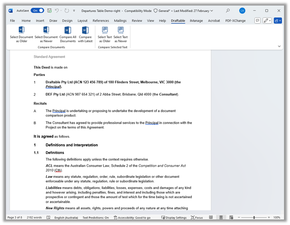This screenshot has width=290, height=225.
Task: Toggle the AutoSave switch off
Action: point(37,11)
